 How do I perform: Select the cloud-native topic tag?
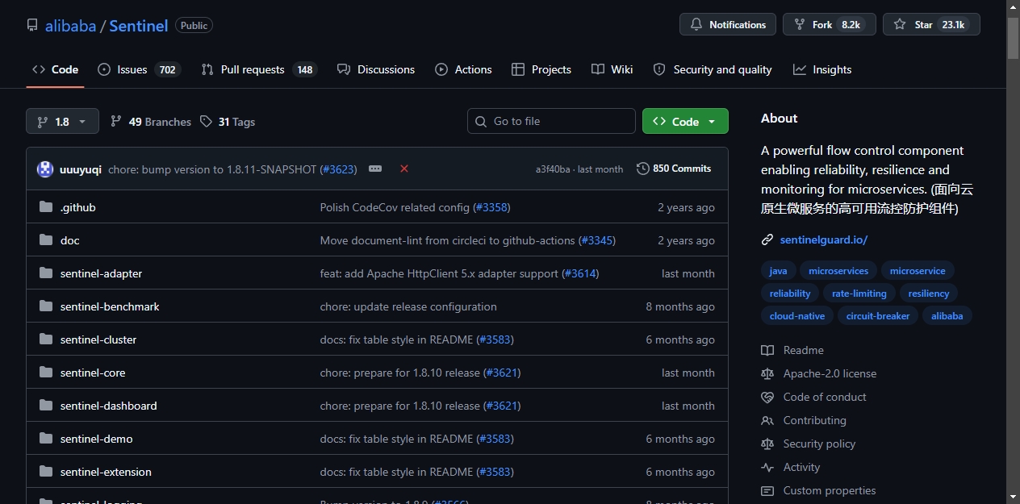(x=797, y=316)
